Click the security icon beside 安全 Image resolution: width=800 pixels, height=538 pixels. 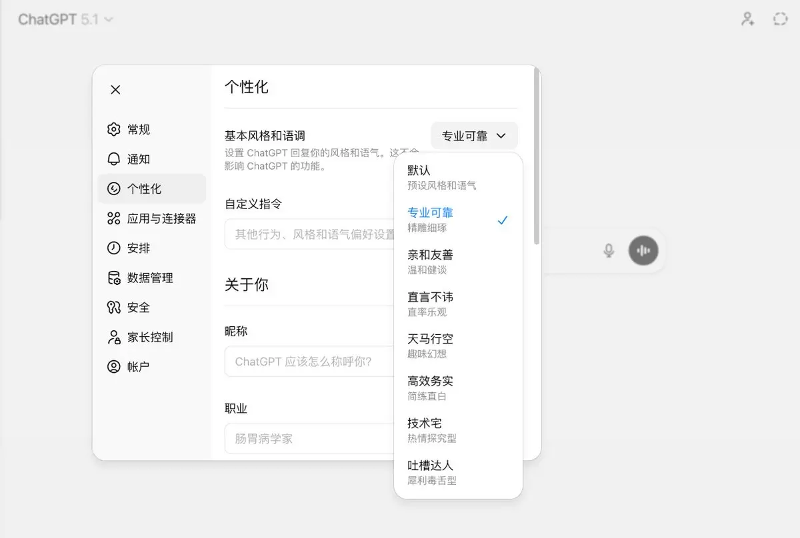point(114,307)
